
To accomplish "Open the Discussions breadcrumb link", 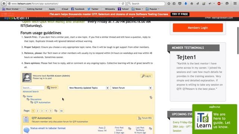I will (x=36, y=99).
